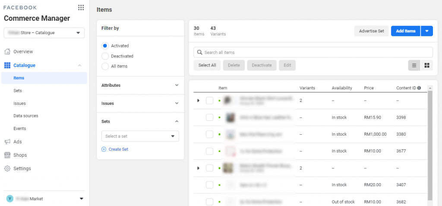Click the Advertise Set button
Viewport: 442px width, 206px height.
[372, 31]
